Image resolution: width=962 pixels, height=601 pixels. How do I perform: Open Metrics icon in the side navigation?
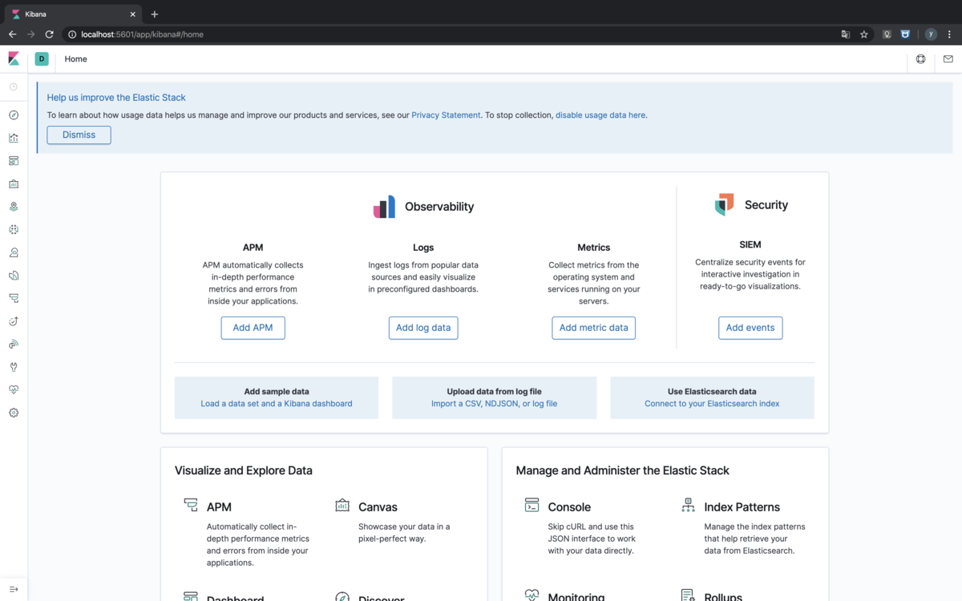(x=14, y=252)
